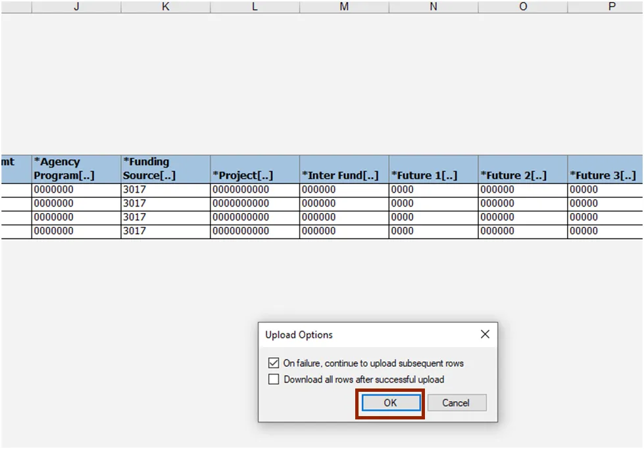The width and height of the screenshot is (644, 449).
Task: Click the *Future 3[..] header cell
Action: (605, 169)
